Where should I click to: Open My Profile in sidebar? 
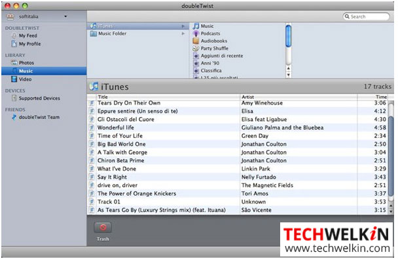[x=29, y=44]
